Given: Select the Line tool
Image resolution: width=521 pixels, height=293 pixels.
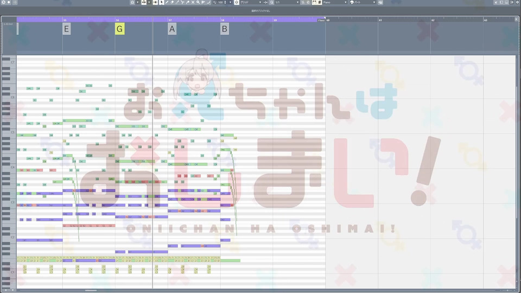Looking at the screenshot, I should point(204,2).
